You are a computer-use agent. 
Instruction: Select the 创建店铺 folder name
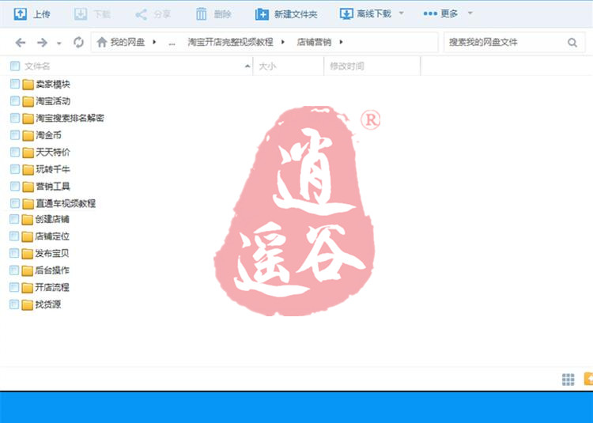point(52,219)
